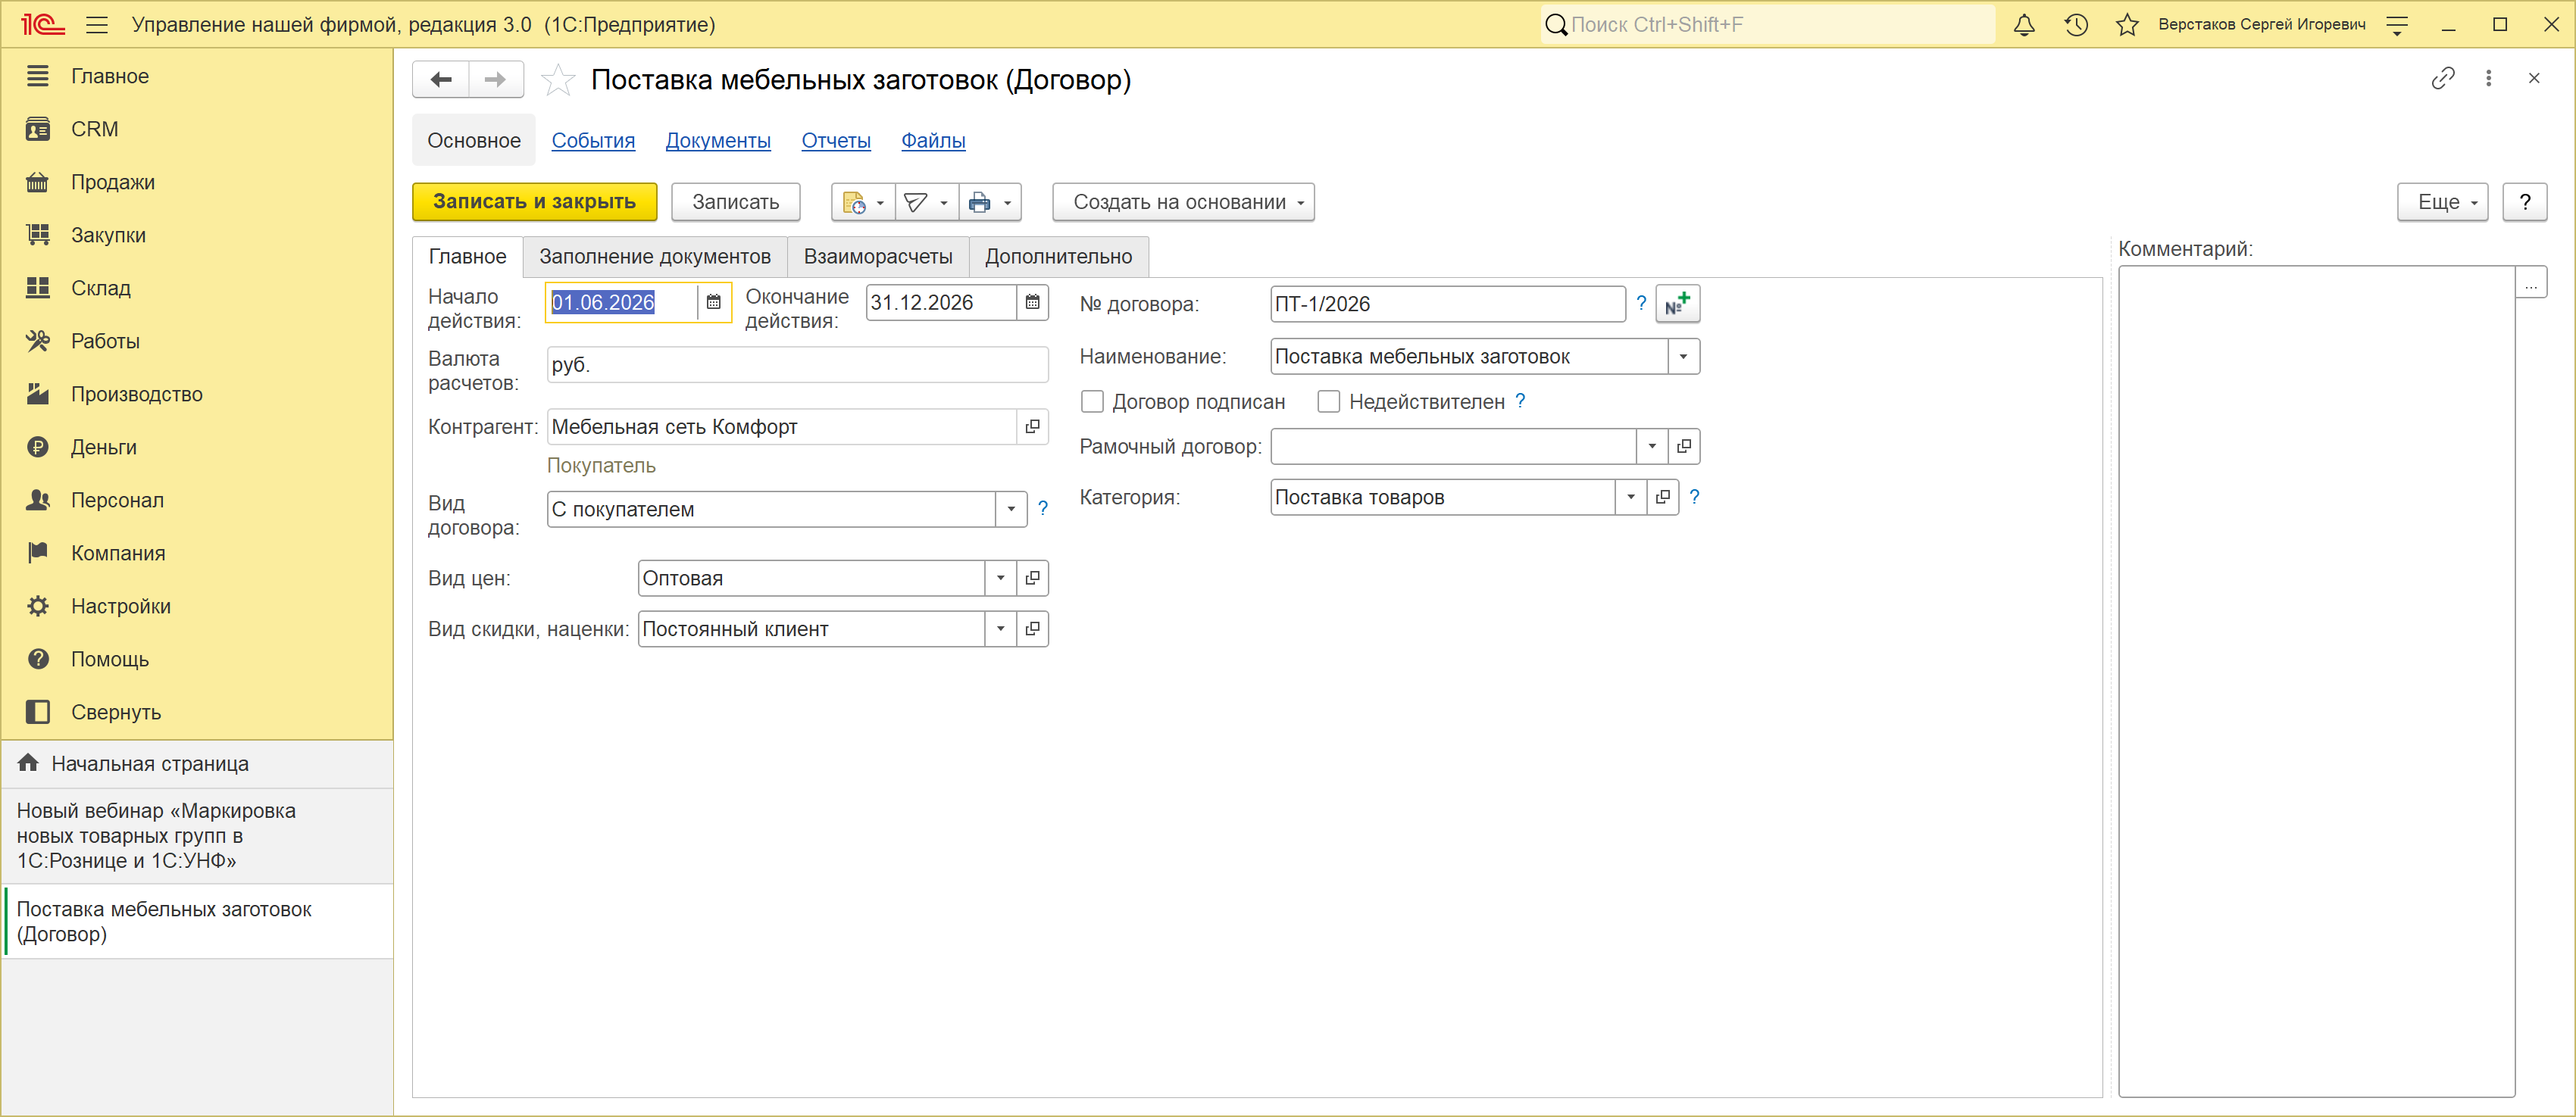Open the Склад menu section
Screen dimensions: 2576x1117
[x=100, y=288]
